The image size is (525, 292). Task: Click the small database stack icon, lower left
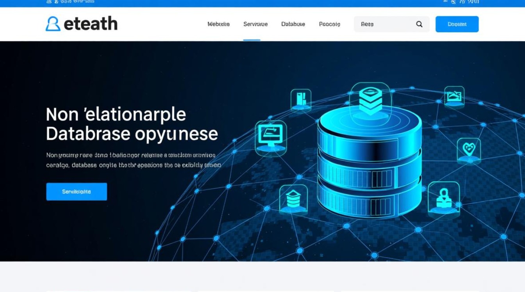[293, 199]
